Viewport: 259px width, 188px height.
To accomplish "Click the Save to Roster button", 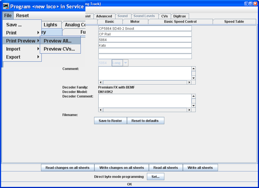I will [110, 121].
